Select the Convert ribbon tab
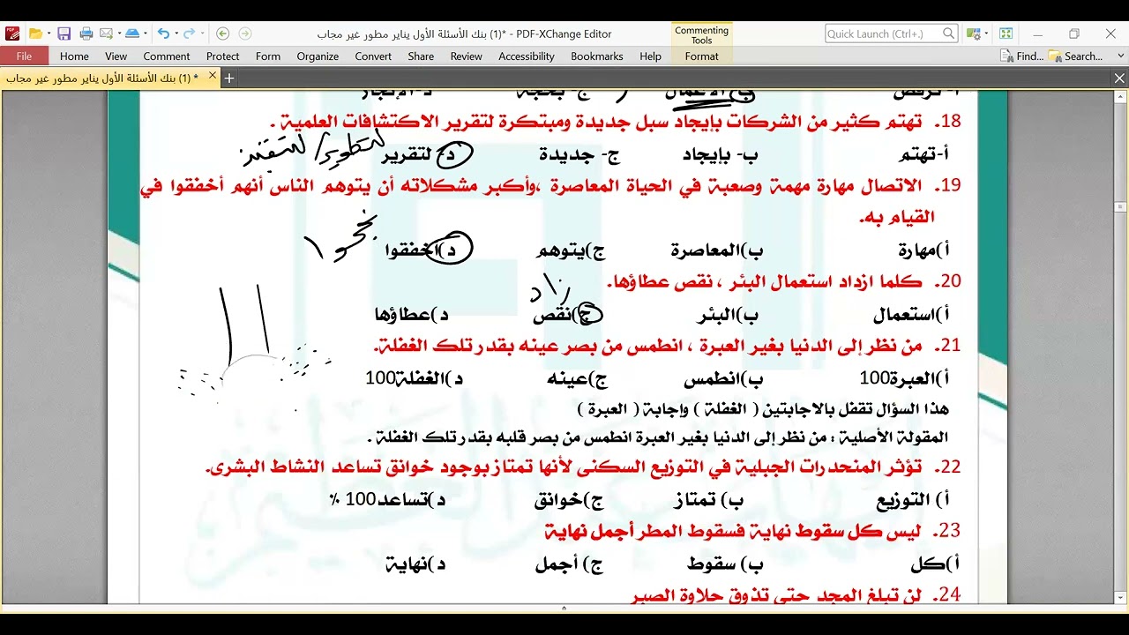The width and height of the screenshot is (1129, 635). [373, 56]
